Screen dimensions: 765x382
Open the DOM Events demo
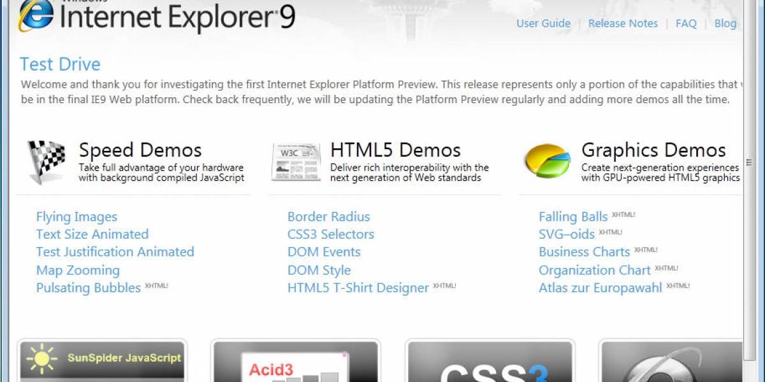[x=324, y=252]
